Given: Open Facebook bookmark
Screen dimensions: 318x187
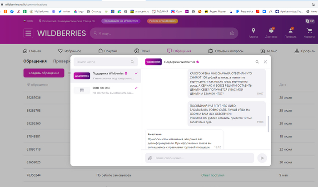Looking at the screenshot, I should (x=12, y=11).
